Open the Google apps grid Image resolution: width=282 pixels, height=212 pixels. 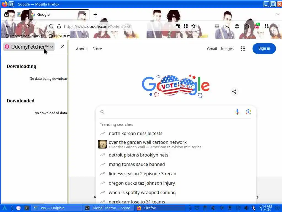[243, 49]
